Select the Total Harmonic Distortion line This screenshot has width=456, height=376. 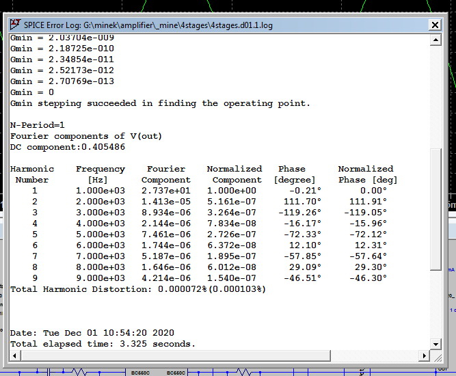click(x=138, y=289)
